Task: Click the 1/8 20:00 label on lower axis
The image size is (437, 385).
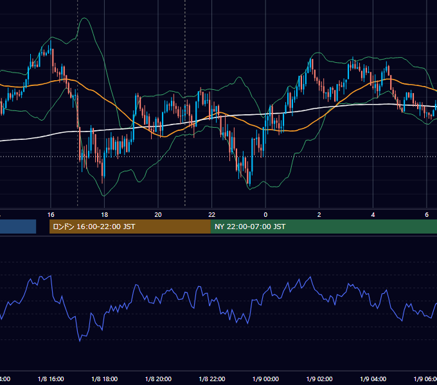Action: 158,379
